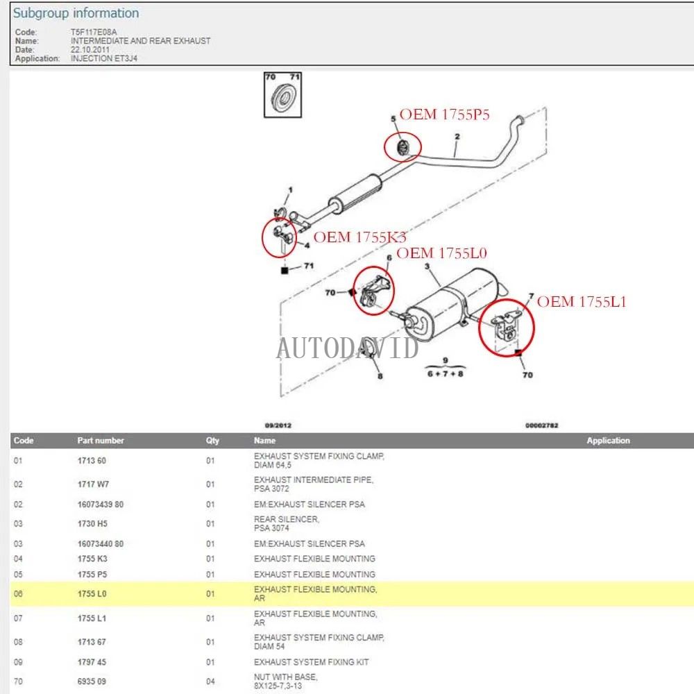Click the Subgroup information header
694x694 pixels.
point(77,12)
